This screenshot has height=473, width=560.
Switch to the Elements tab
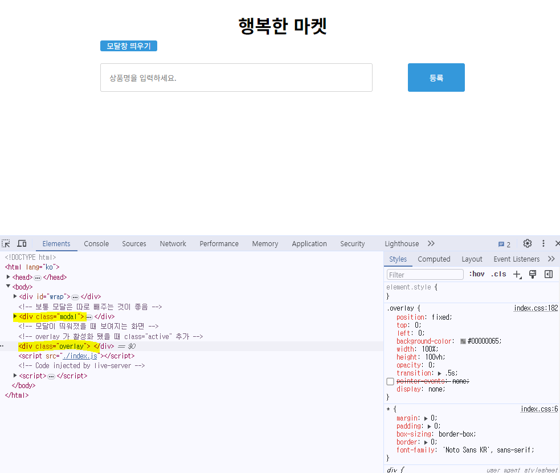(56, 244)
